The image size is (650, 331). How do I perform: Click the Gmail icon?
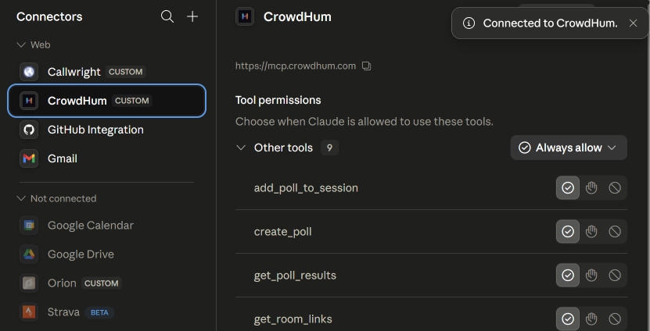(x=29, y=158)
